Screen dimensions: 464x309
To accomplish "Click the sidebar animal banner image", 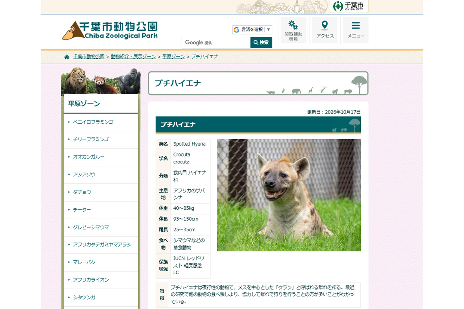I will coord(101,80).
